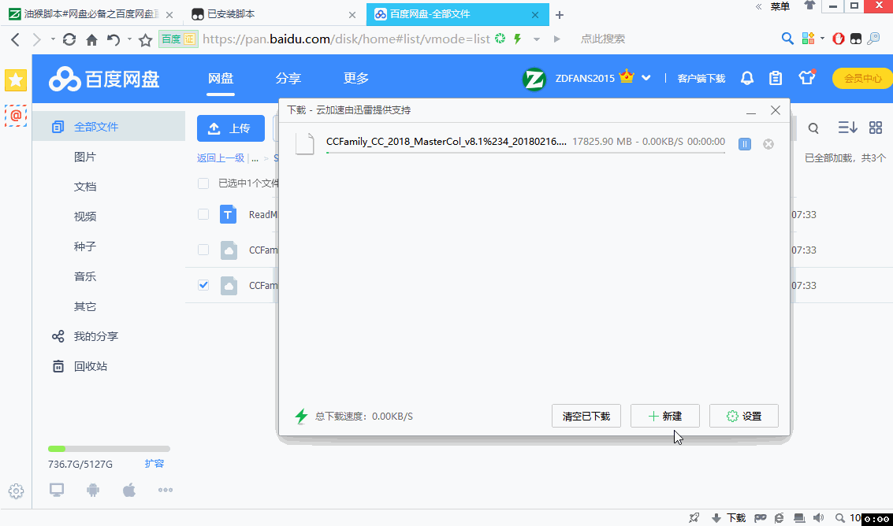
Task: Open the search magnifier in the netdisk toolbar
Action: click(x=813, y=128)
